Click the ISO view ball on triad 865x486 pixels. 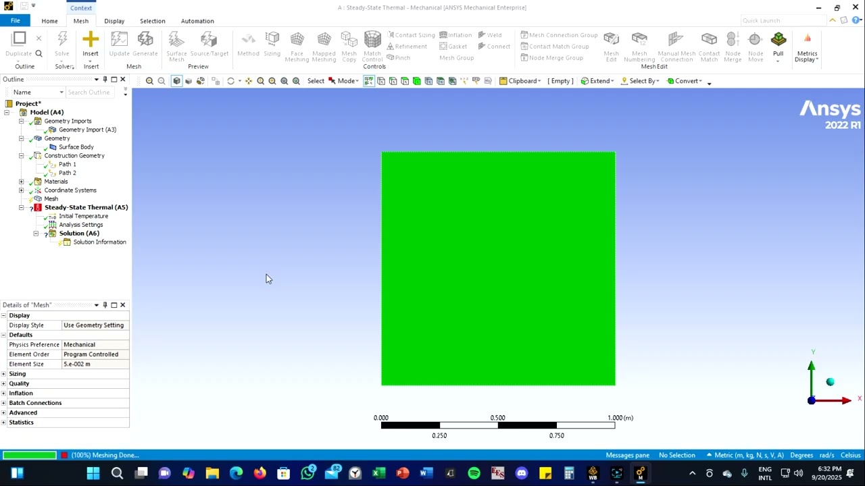tap(830, 382)
